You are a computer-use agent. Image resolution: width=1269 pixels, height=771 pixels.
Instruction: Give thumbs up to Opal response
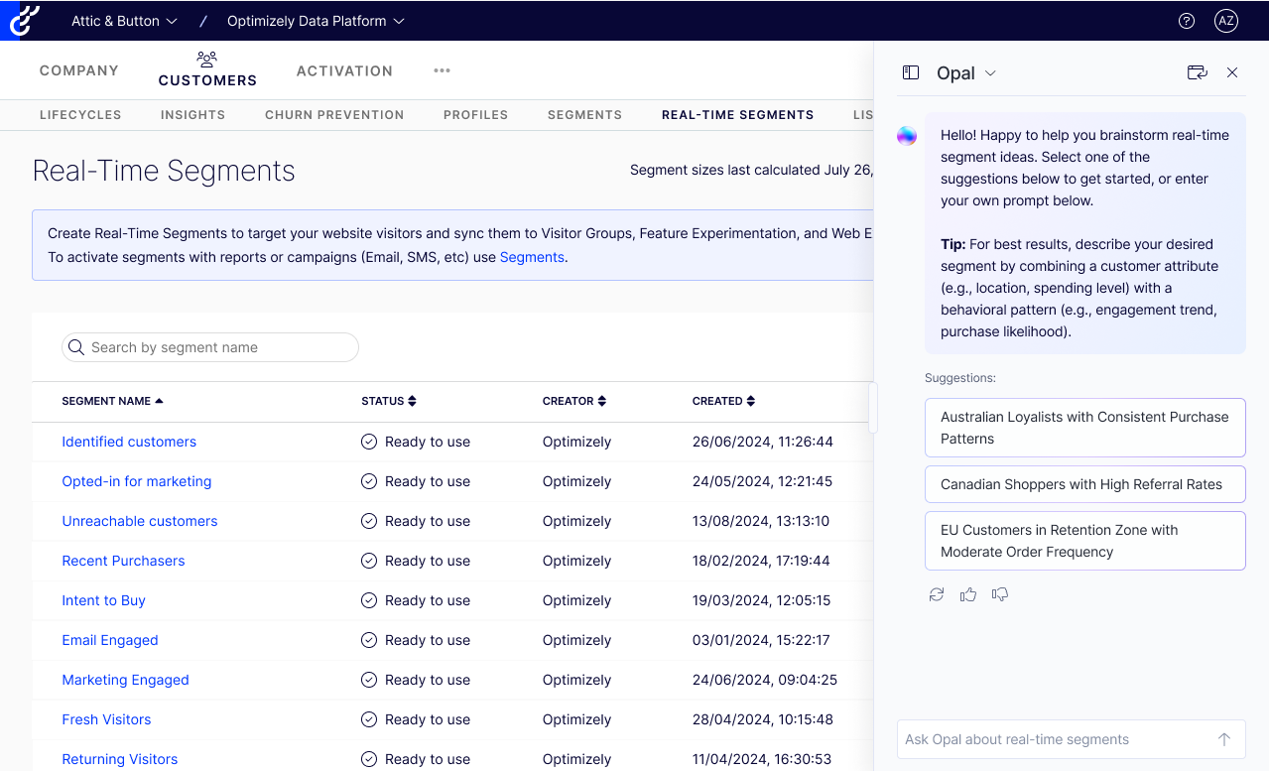click(967, 594)
